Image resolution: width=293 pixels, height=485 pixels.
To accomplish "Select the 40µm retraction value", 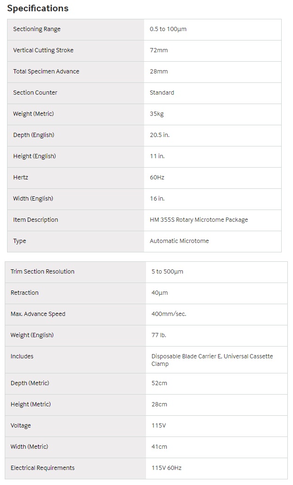I will tap(160, 293).
